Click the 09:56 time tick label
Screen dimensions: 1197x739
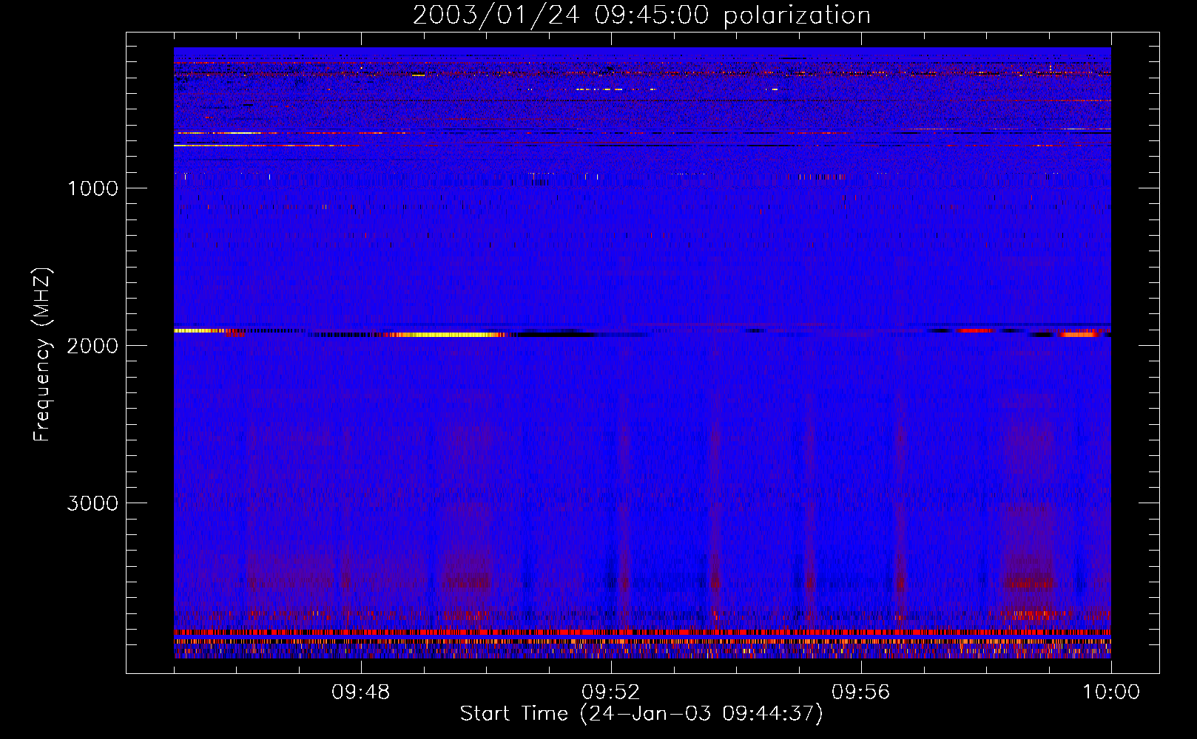(860, 692)
